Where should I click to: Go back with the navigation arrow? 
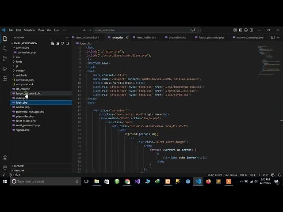pyautogui.click(x=84, y=30)
